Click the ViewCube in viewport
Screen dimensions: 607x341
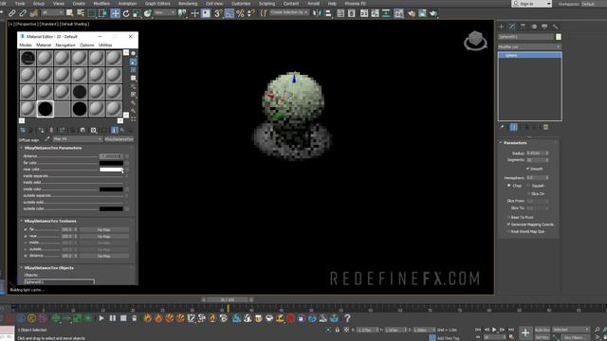tap(475, 41)
